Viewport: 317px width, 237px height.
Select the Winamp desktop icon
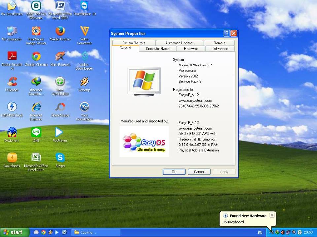[84, 84]
